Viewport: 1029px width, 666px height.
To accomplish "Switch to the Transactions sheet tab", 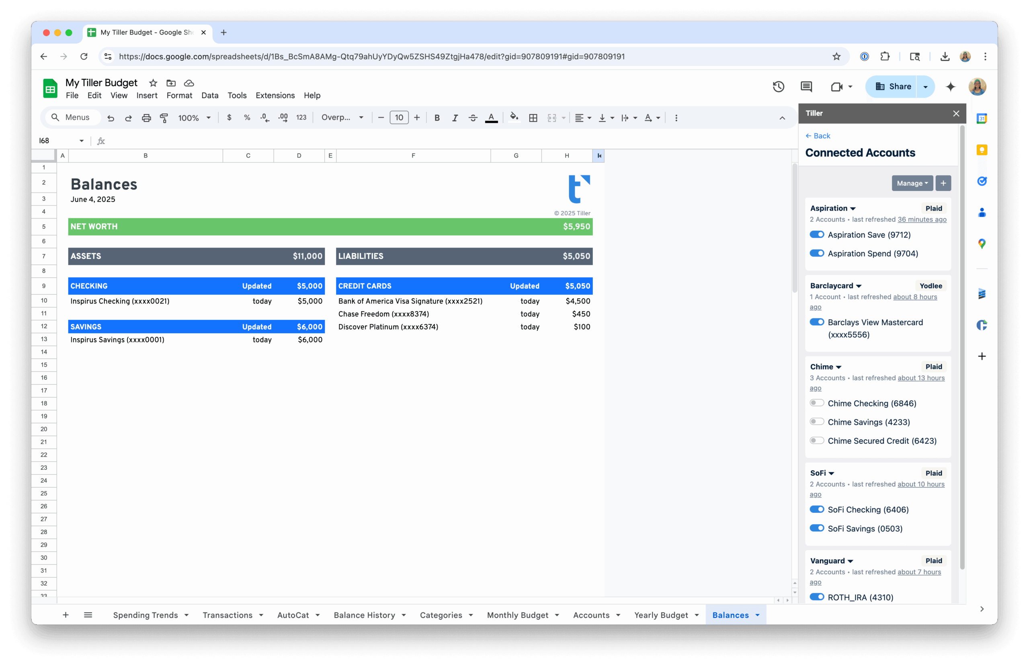I will coord(228,615).
